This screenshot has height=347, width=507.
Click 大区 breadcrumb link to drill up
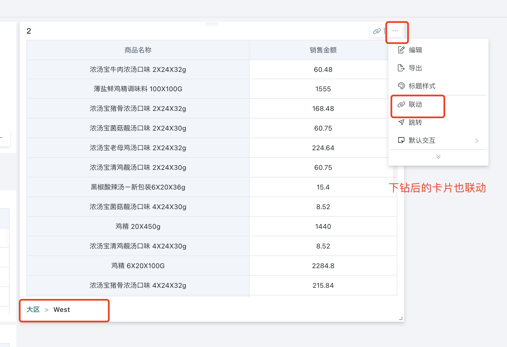(x=33, y=310)
